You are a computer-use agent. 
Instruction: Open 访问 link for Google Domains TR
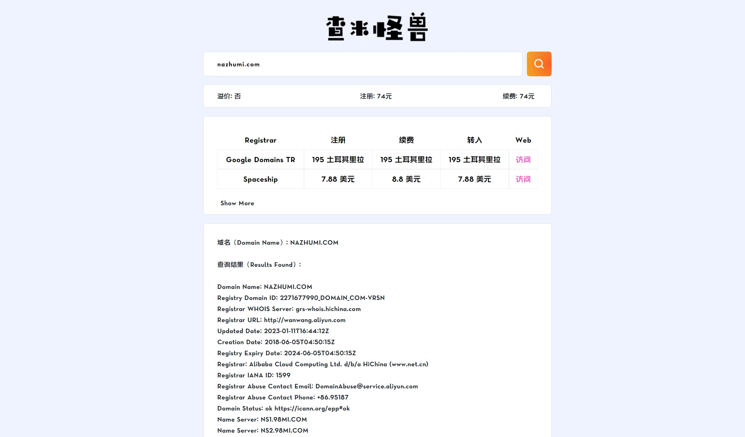tap(523, 160)
